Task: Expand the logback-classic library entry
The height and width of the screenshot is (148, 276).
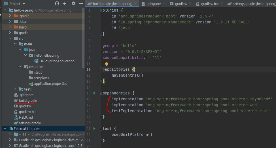Action: pos(10,140)
